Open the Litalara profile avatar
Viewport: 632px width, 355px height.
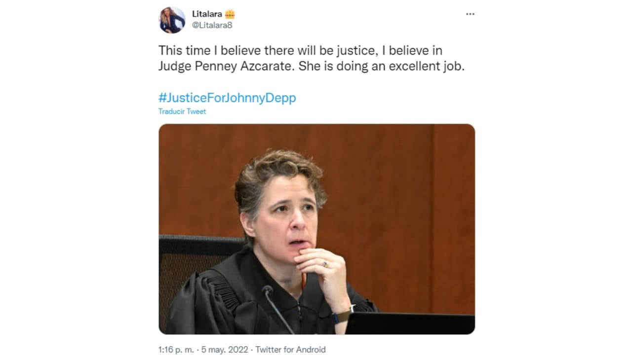(x=172, y=20)
